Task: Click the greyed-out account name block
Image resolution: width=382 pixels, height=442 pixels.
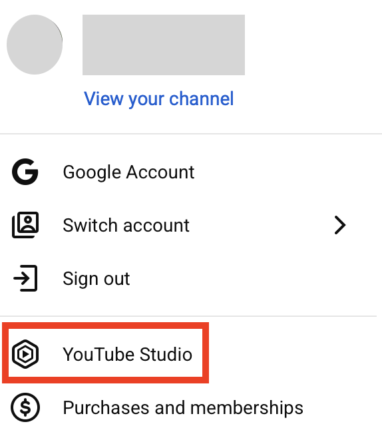Action: 164,45
